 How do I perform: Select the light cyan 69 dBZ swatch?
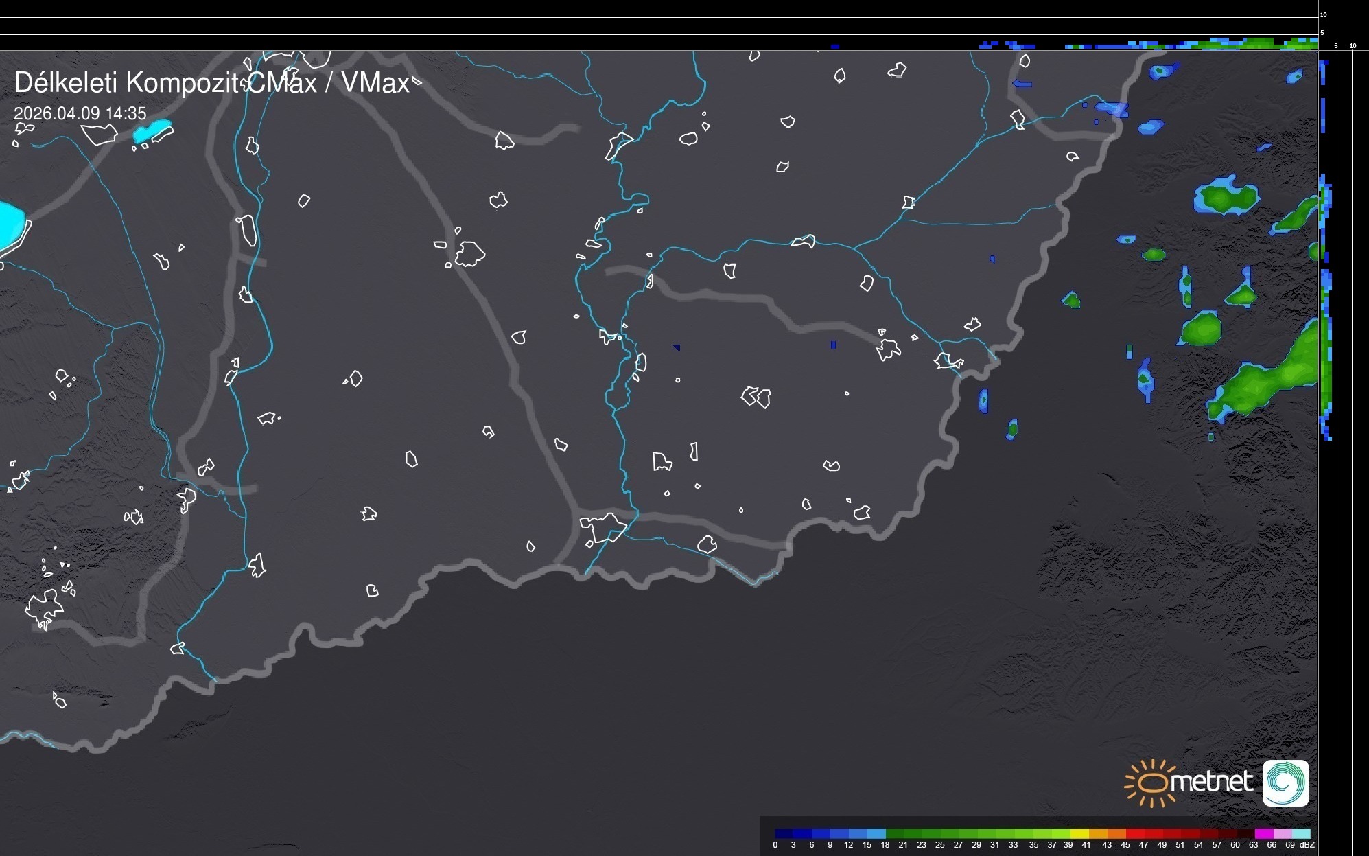point(1301,833)
